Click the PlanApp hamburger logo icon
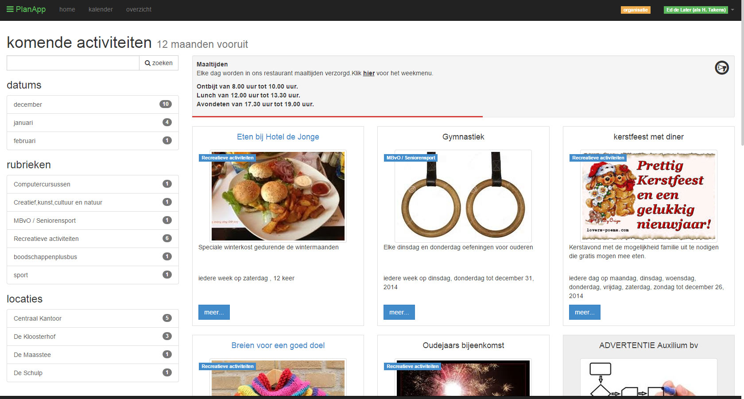The image size is (744, 399). coord(10,9)
